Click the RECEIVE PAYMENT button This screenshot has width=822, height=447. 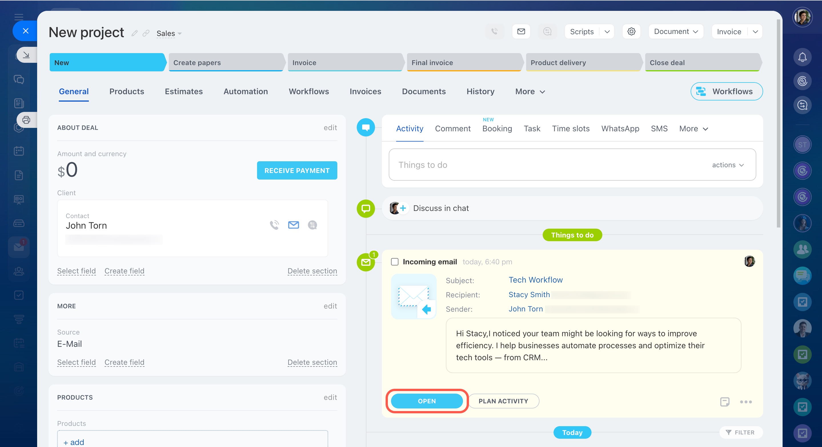coord(297,170)
